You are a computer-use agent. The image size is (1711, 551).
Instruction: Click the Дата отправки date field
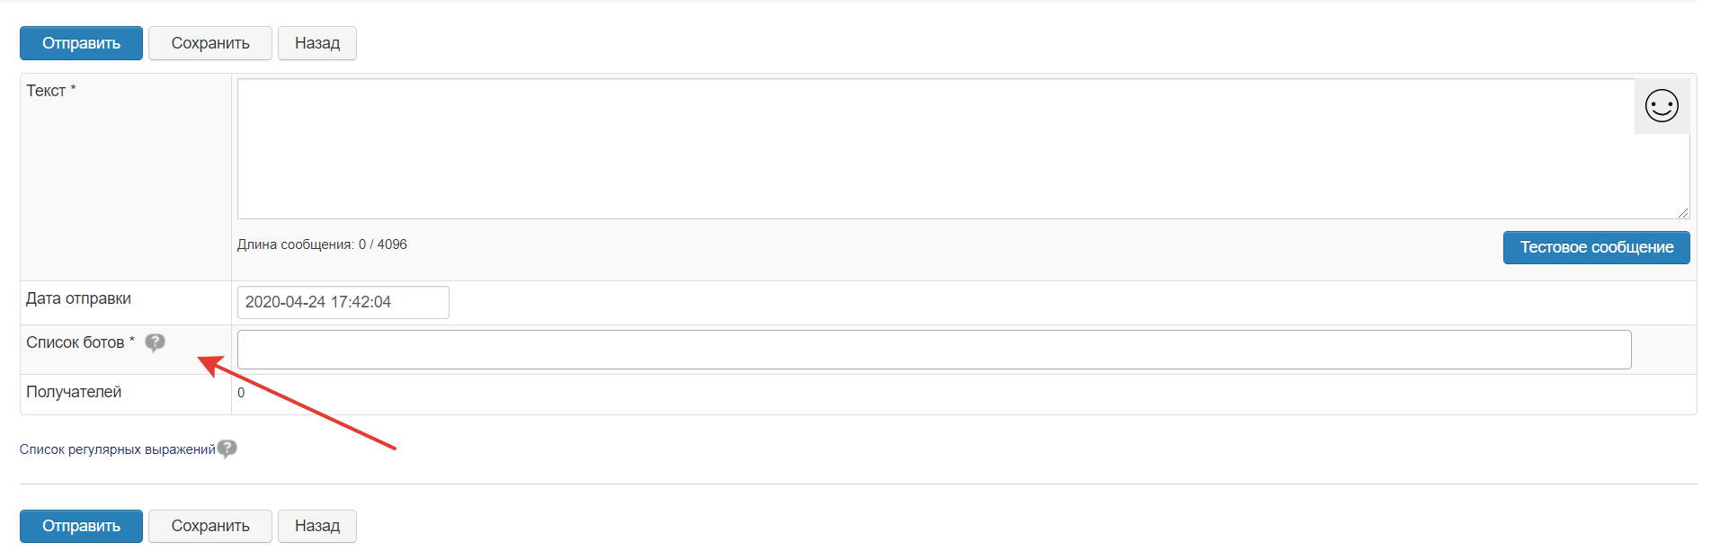coord(343,302)
